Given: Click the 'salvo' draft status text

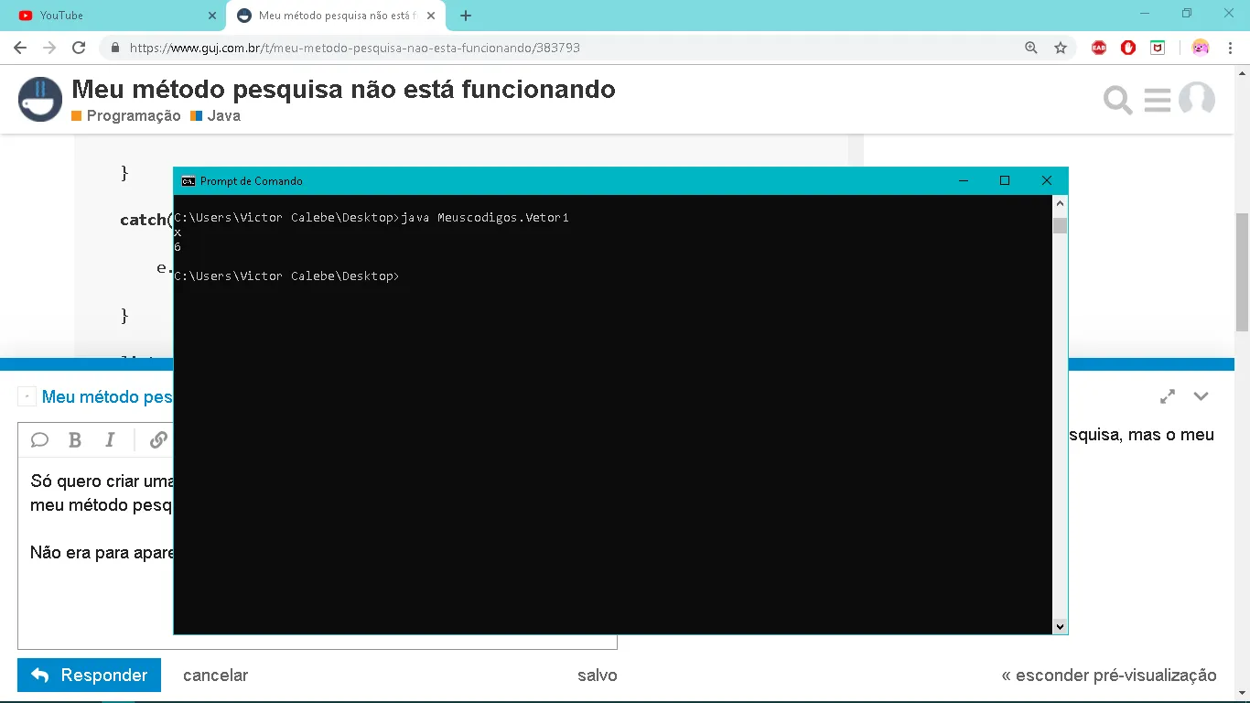Looking at the screenshot, I should tap(598, 676).
